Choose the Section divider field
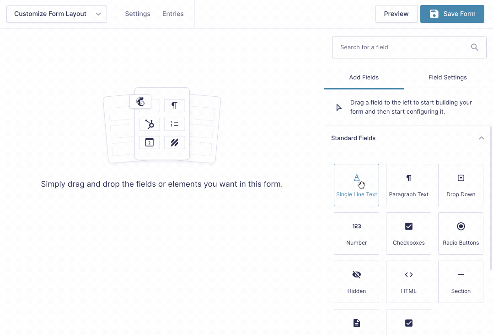Image resolution: width=493 pixels, height=335 pixels. point(461,282)
